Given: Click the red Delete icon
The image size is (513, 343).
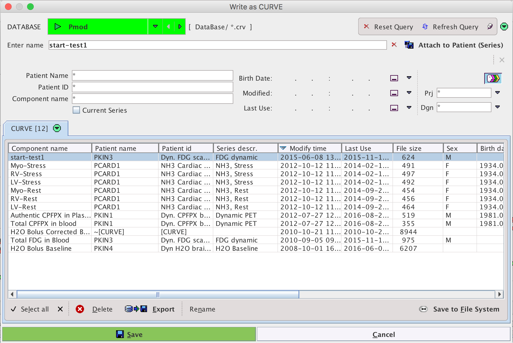Looking at the screenshot, I should coord(80,309).
